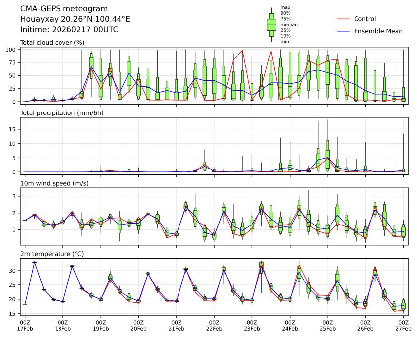The image size is (417, 337).
Task: Click the red Control legend line
Action: (x=343, y=19)
